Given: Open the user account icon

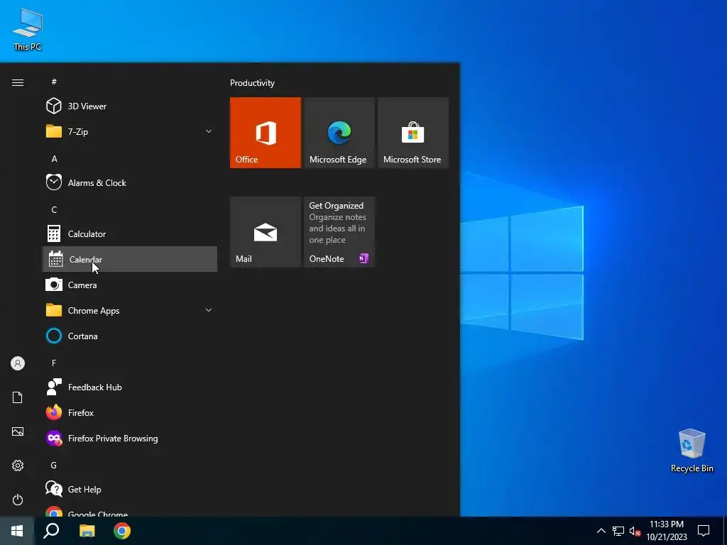Looking at the screenshot, I should click(18, 363).
